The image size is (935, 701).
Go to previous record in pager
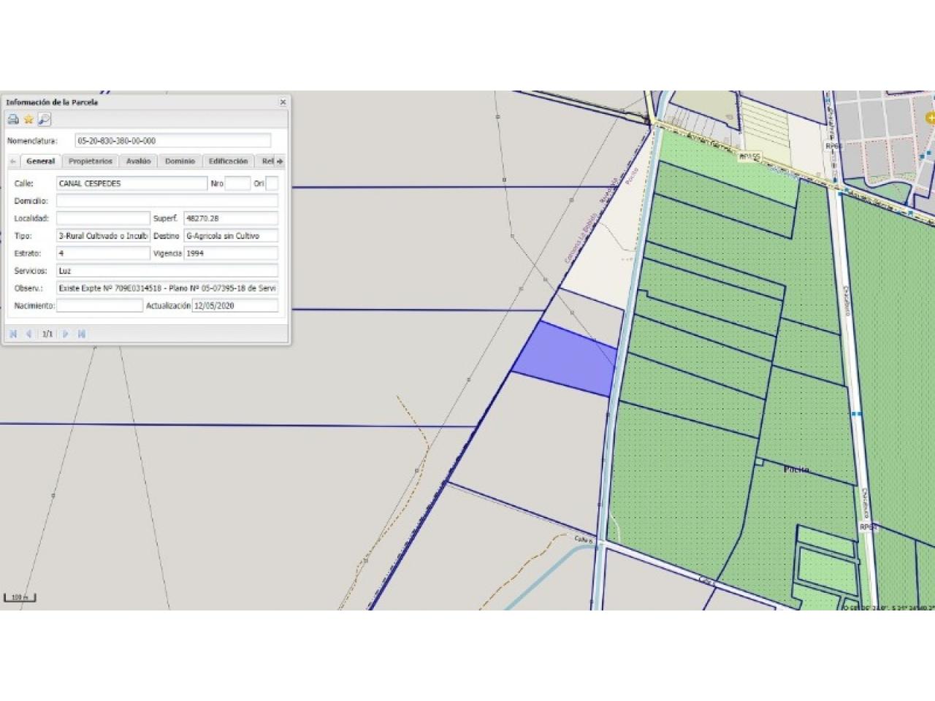[29, 334]
